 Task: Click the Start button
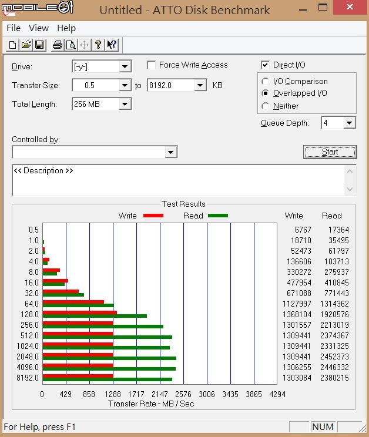coord(330,152)
